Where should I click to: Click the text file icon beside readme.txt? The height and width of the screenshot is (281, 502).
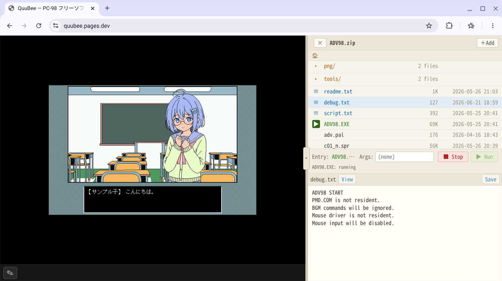316,91
